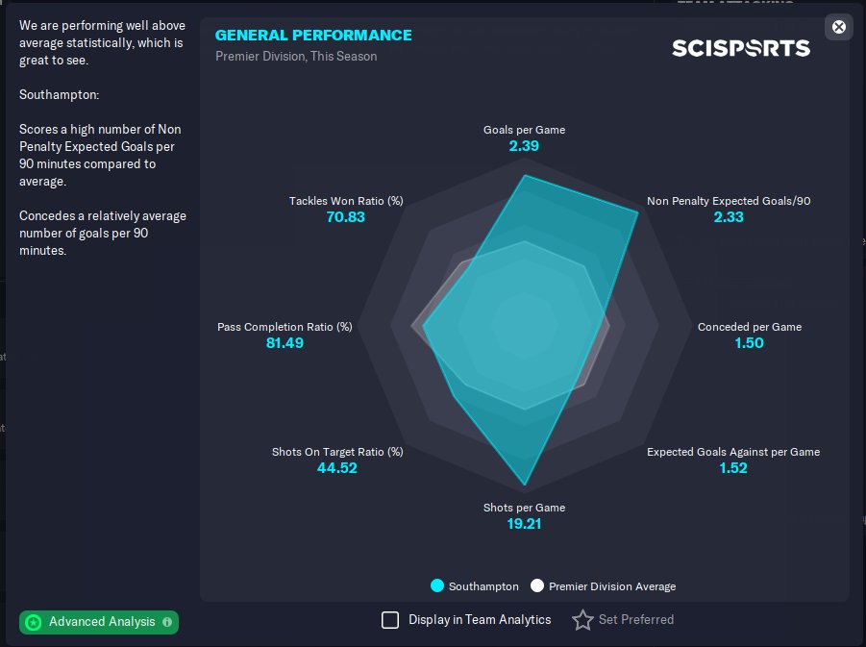Click Conceded per Game stat
This screenshot has height=647, width=866.
coord(749,335)
